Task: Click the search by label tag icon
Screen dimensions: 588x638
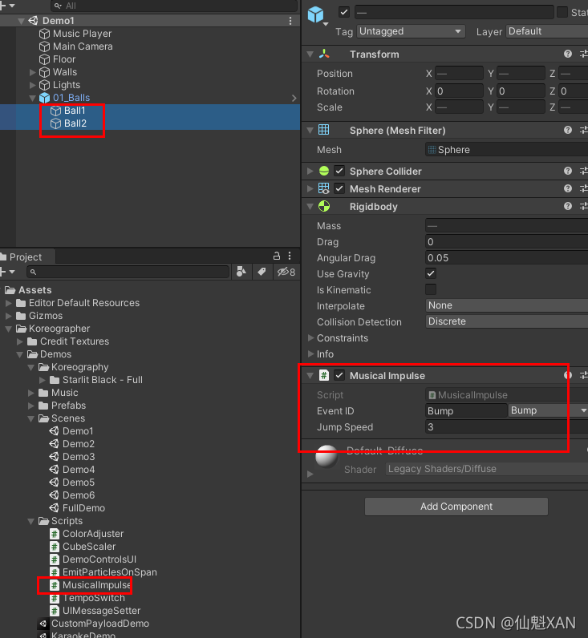Action: (x=262, y=272)
